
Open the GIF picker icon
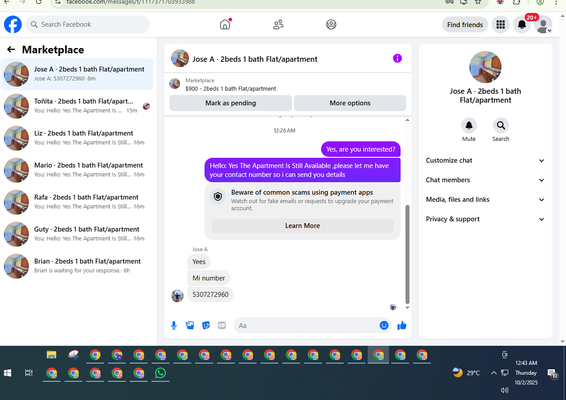point(222,325)
